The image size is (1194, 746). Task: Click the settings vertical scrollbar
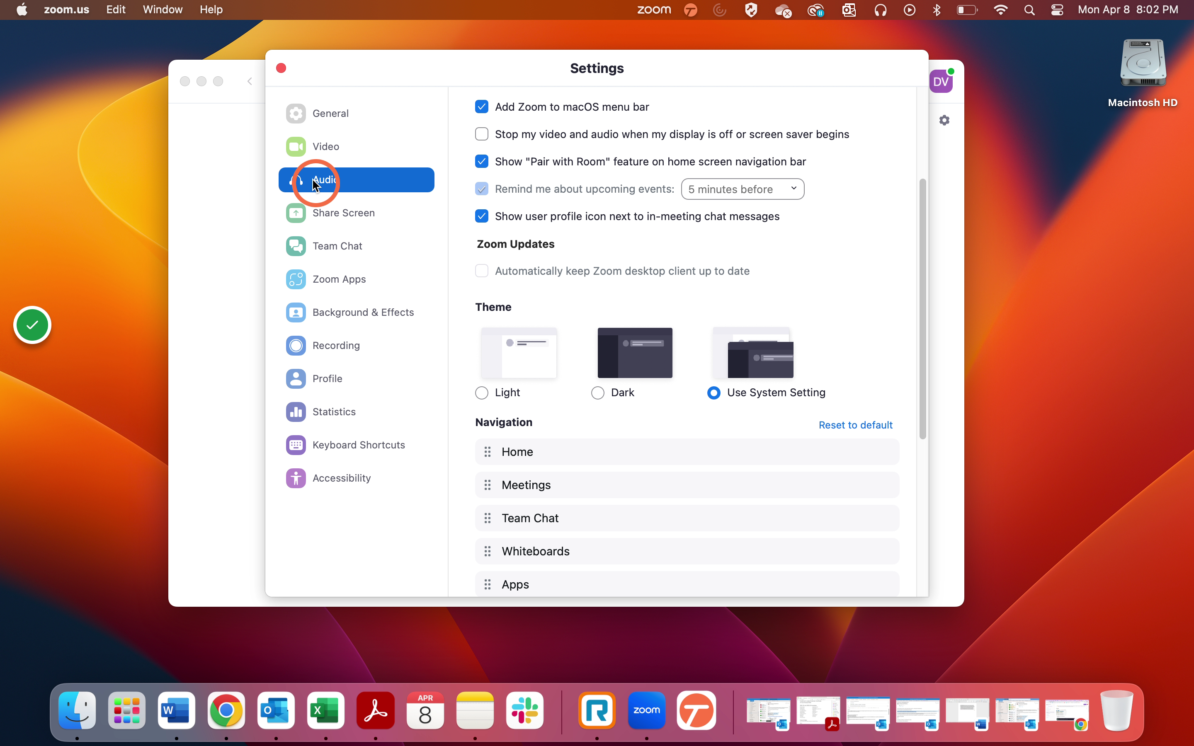(922, 309)
